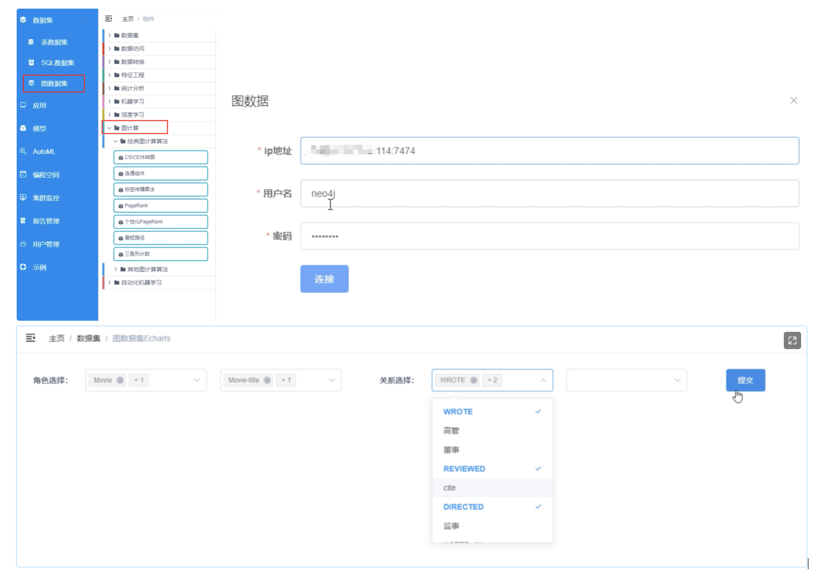The width and height of the screenshot is (819, 573).
Task: Click the 提交 button
Action: pos(746,380)
